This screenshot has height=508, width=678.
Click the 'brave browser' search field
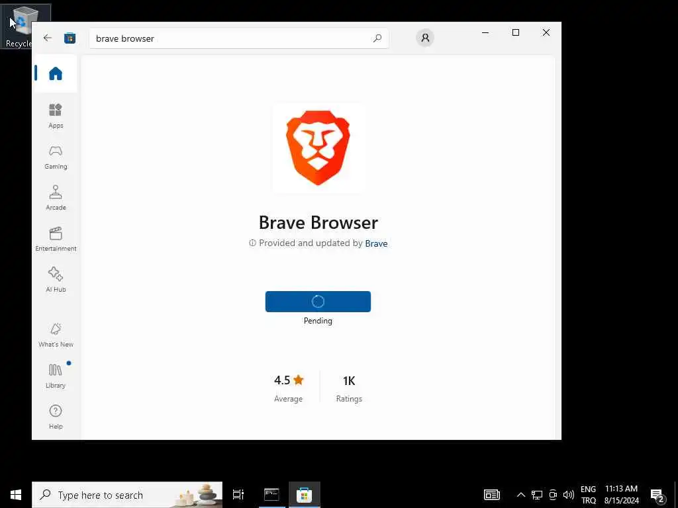(x=238, y=38)
